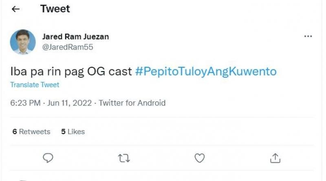The height and width of the screenshot is (181, 326).
Task: Click the bold like count number 5
Action: point(63,131)
